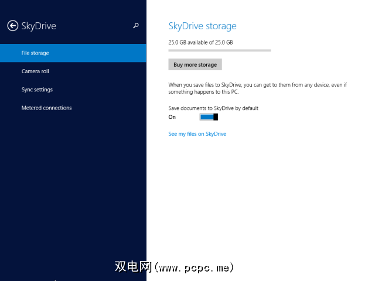Click the Buy more storage button
The height and width of the screenshot is (281, 375).
[x=195, y=64]
